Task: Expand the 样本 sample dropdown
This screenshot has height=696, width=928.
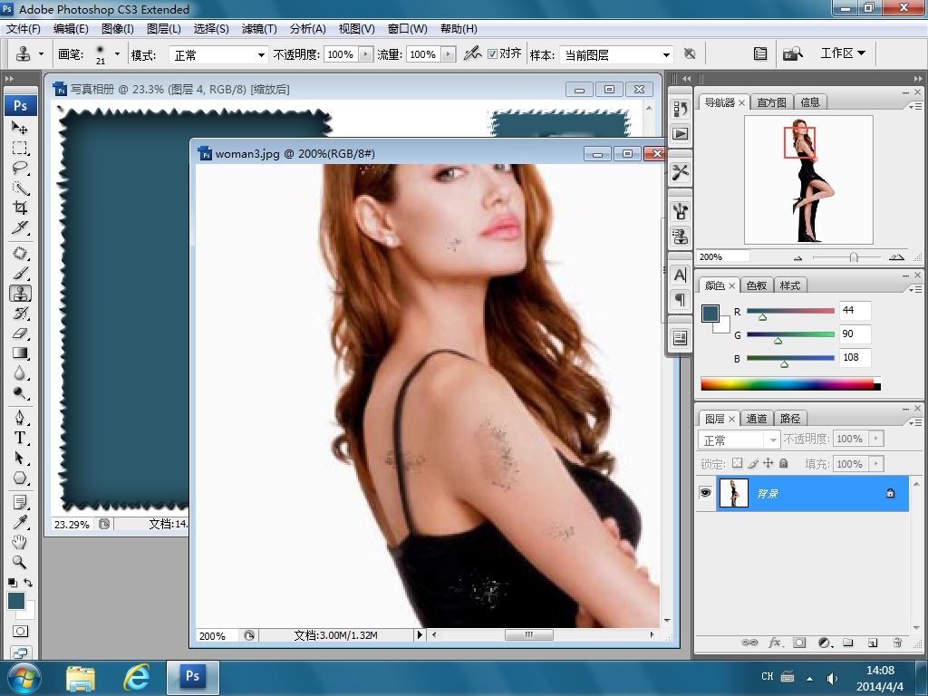Action: coord(616,54)
